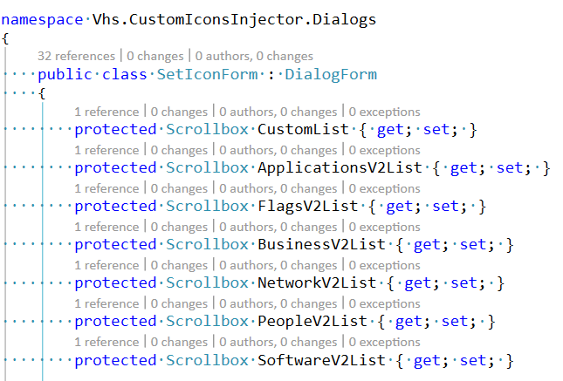The height and width of the screenshot is (381, 563).
Task: Click '0 exceptions' CodeLens above CustomList property
Action: pos(385,112)
